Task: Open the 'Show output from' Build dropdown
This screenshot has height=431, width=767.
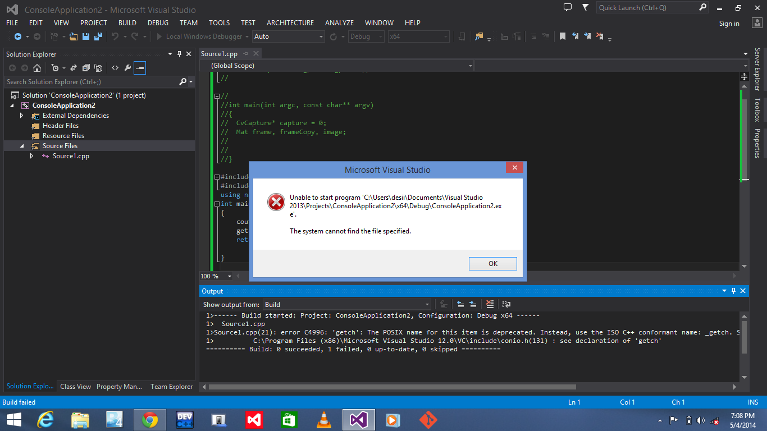Action: click(346, 304)
